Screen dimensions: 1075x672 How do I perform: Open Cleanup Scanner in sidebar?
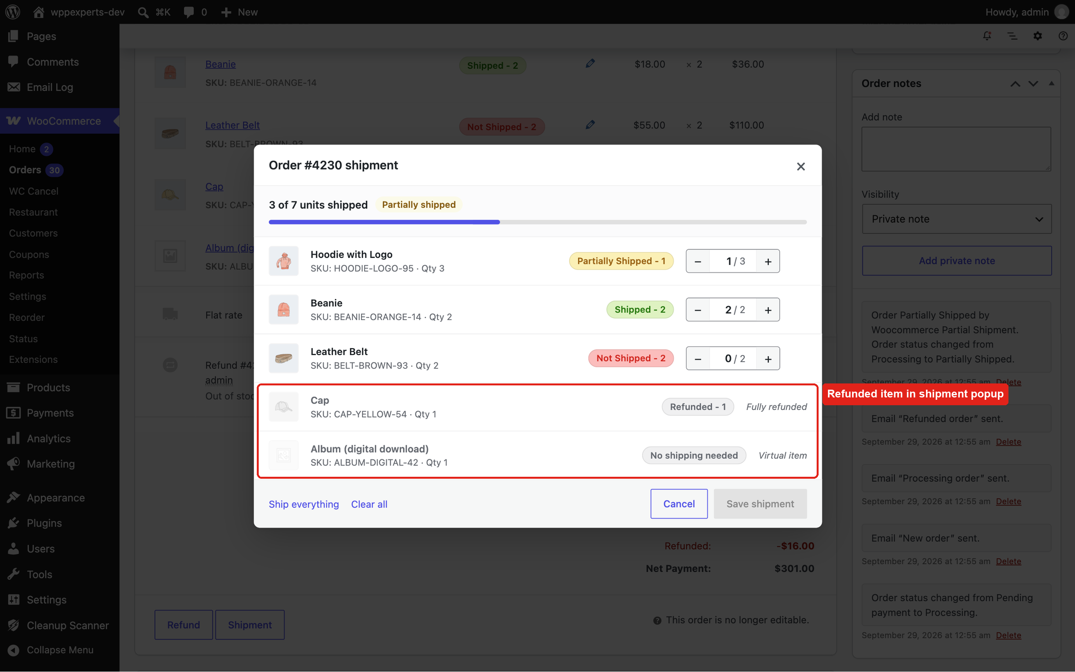67,625
